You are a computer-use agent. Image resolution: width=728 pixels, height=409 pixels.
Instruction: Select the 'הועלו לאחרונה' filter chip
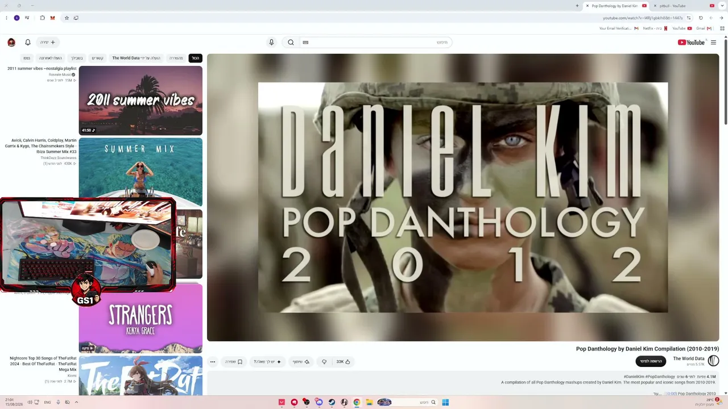(x=50, y=58)
